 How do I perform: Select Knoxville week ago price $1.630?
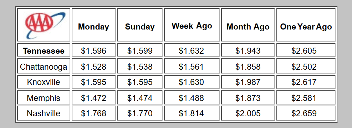(192, 82)
